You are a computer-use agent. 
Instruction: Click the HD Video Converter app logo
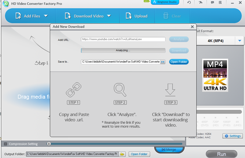tap(6, 4)
